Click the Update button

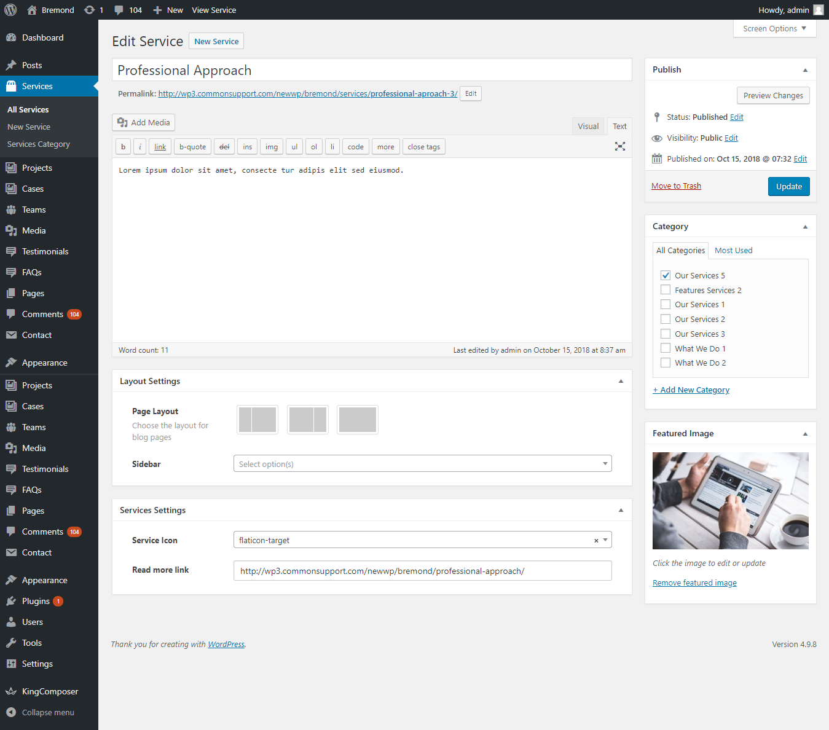click(788, 187)
